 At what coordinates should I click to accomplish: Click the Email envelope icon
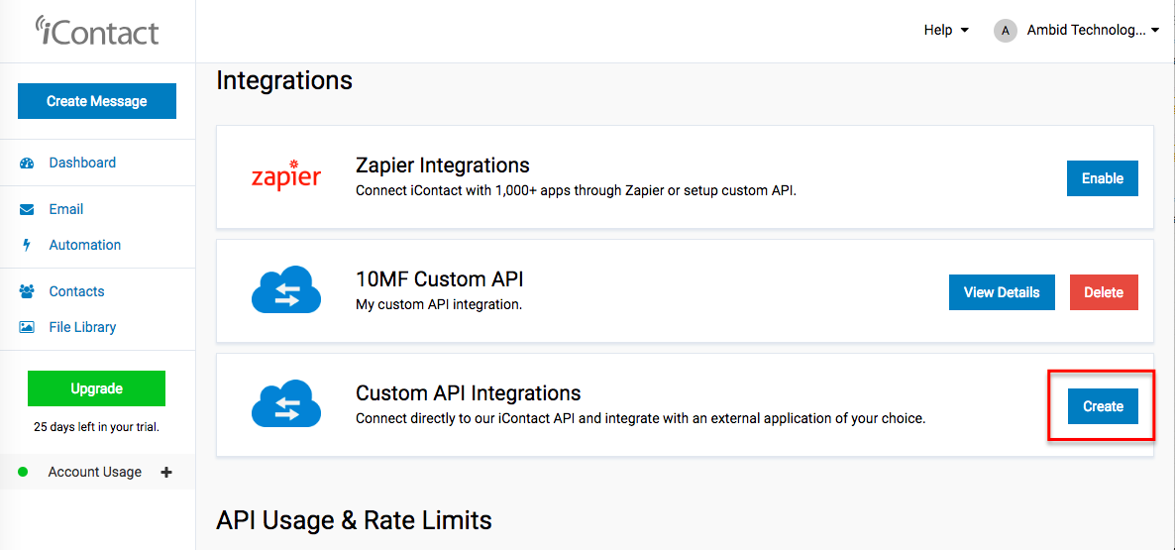pos(27,210)
